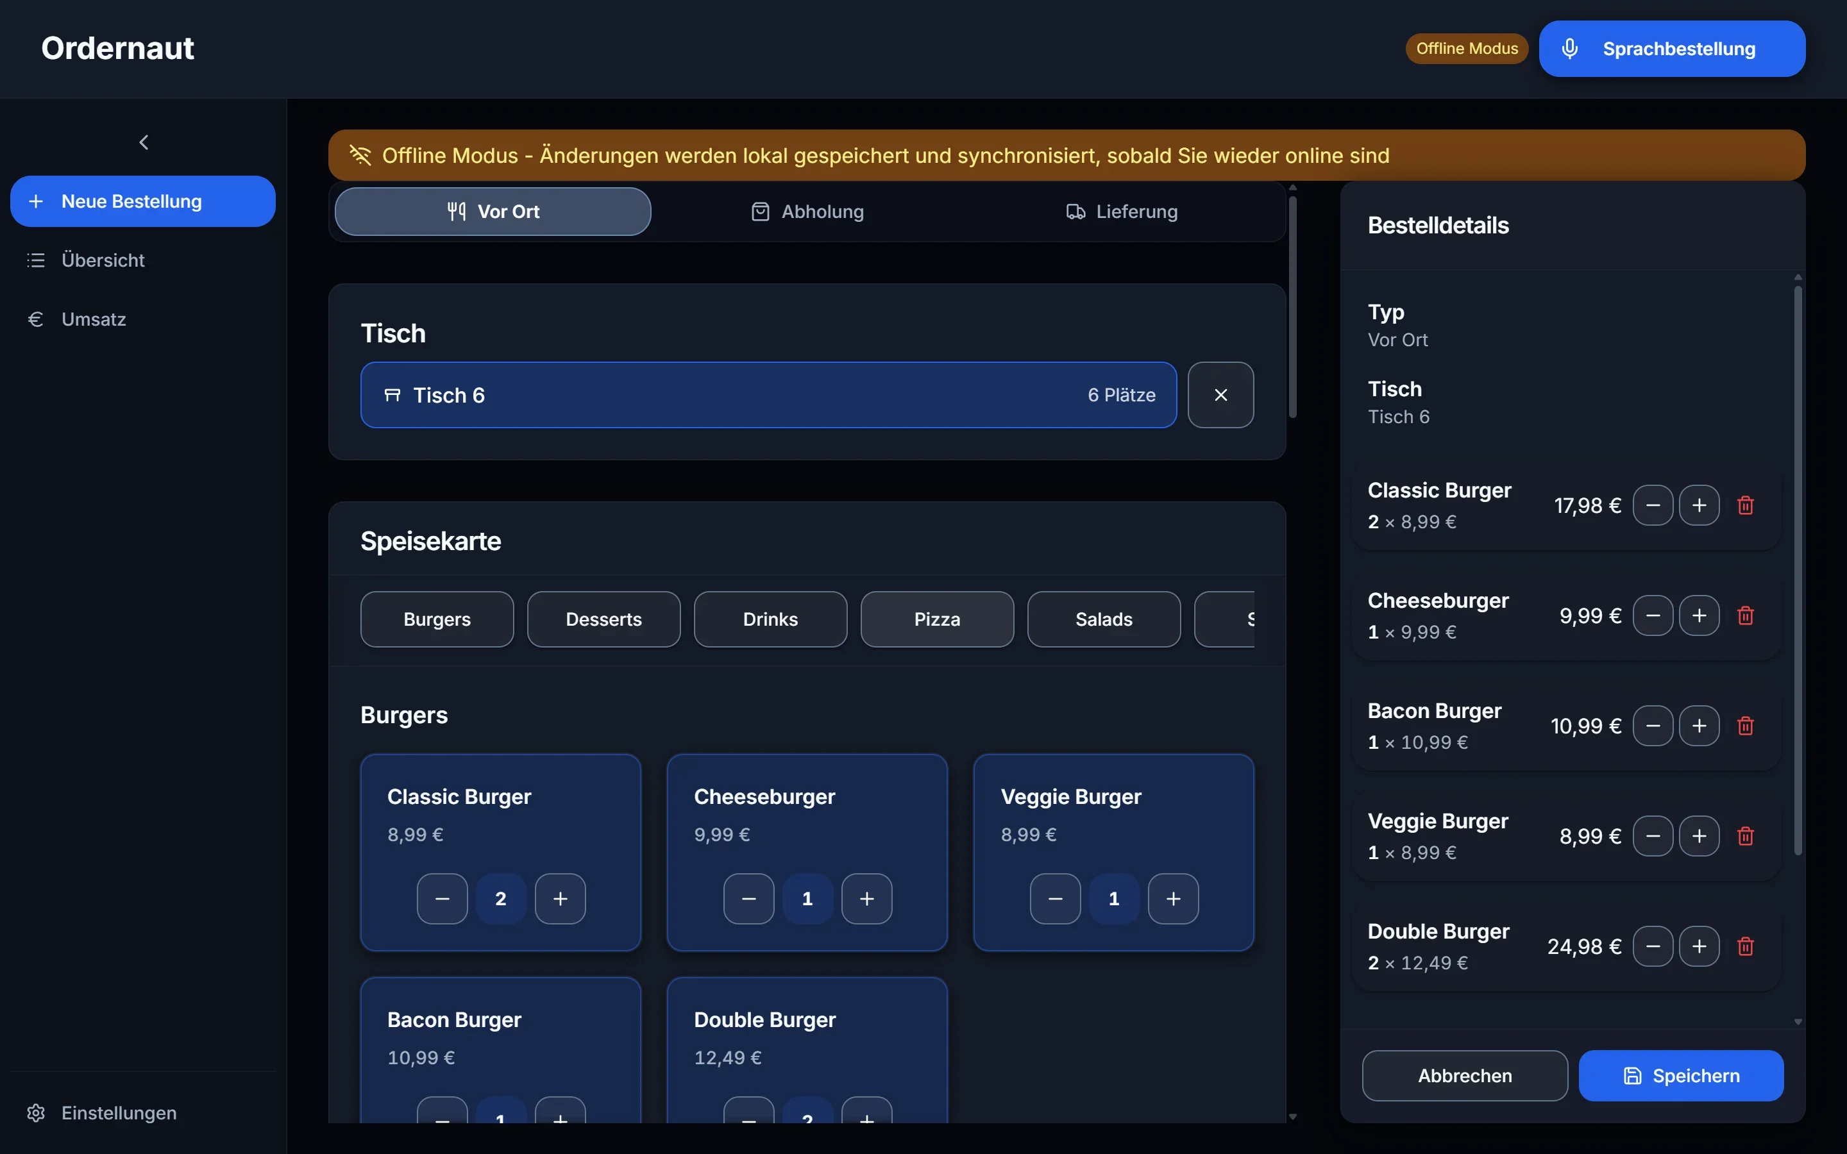Filter the menu by Salads category
Screen dimensions: 1847x1154
coord(1104,619)
